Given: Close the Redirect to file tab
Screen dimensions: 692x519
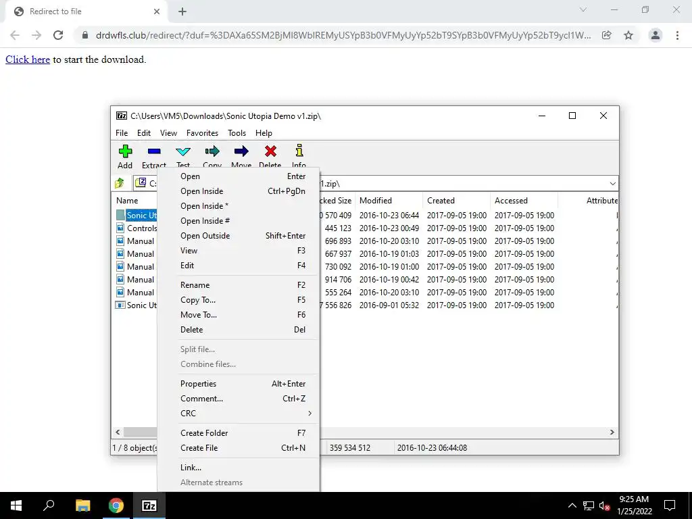Looking at the screenshot, I should pyautogui.click(x=157, y=11).
